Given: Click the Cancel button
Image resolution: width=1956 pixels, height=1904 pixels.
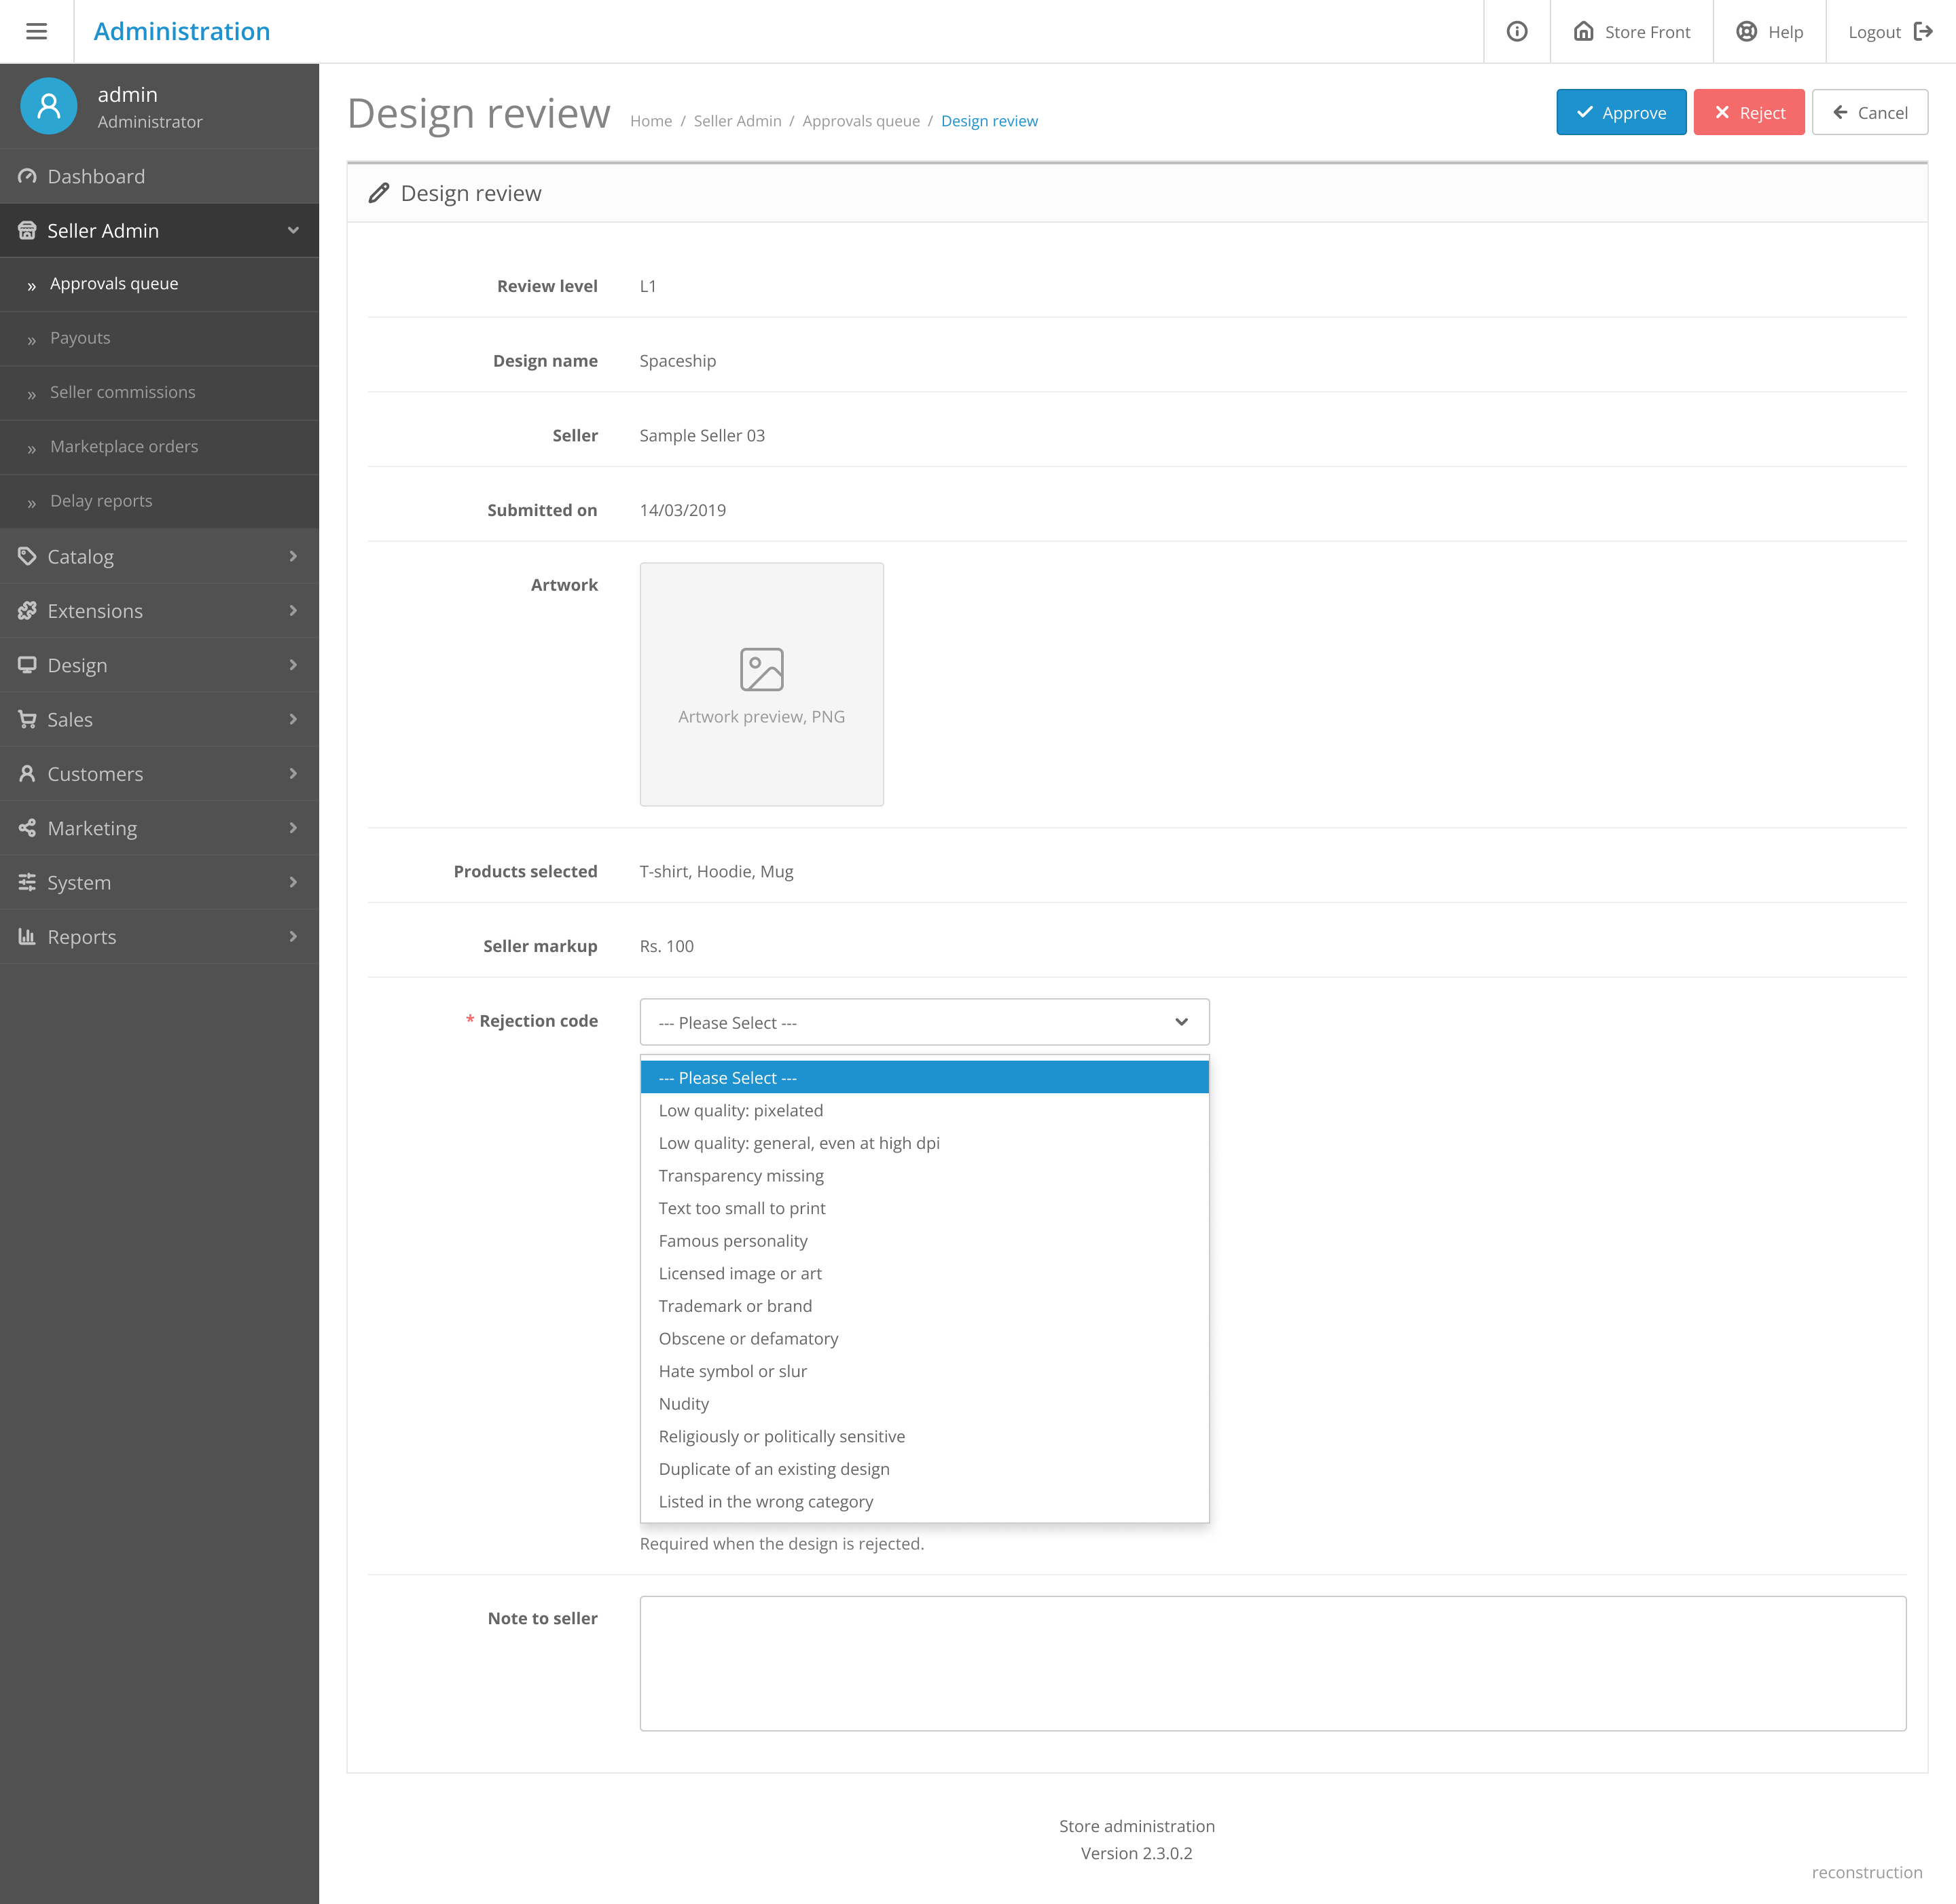Looking at the screenshot, I should point(1869,112).
